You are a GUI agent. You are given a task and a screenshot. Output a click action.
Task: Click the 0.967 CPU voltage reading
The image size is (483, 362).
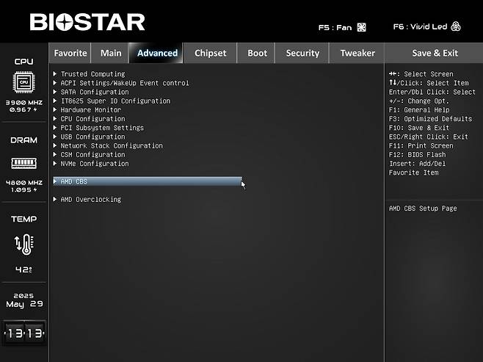click(x=23, y=109)
